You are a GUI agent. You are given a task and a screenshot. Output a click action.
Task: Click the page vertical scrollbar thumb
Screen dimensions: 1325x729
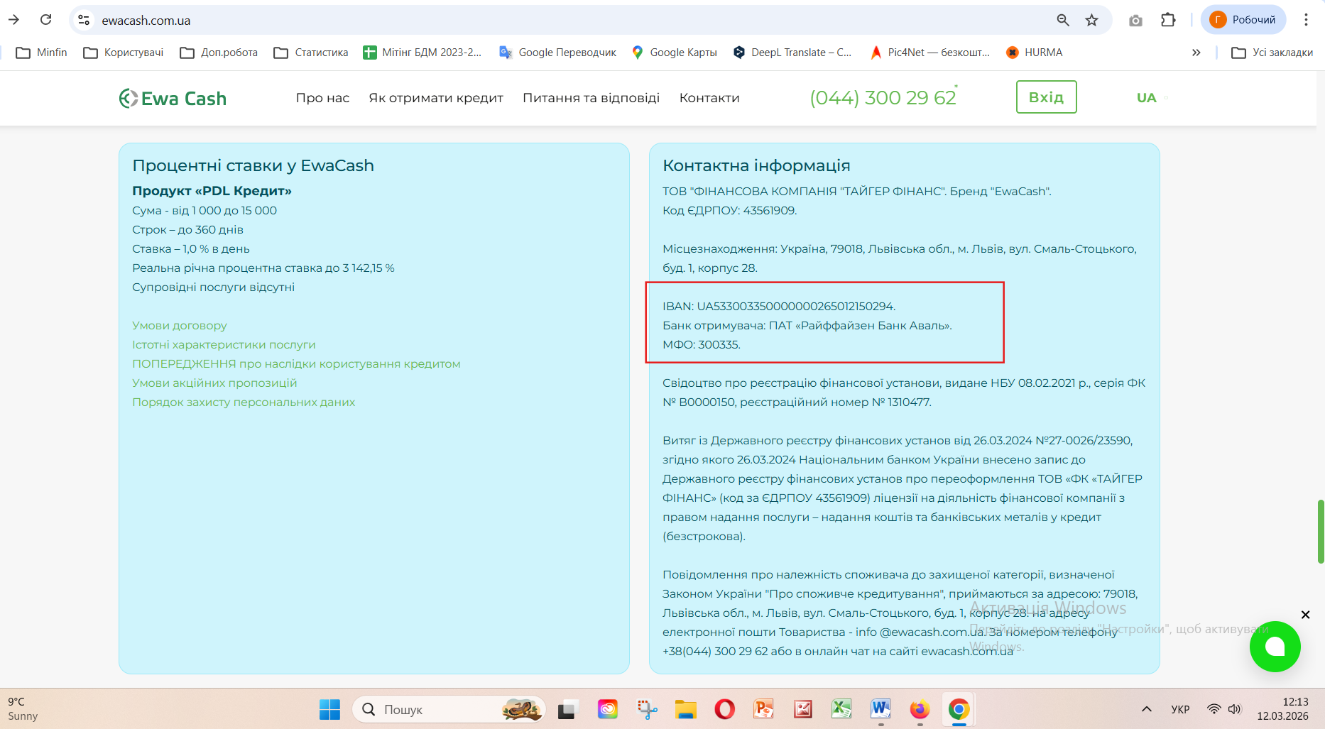click(x=1321, y=531)
